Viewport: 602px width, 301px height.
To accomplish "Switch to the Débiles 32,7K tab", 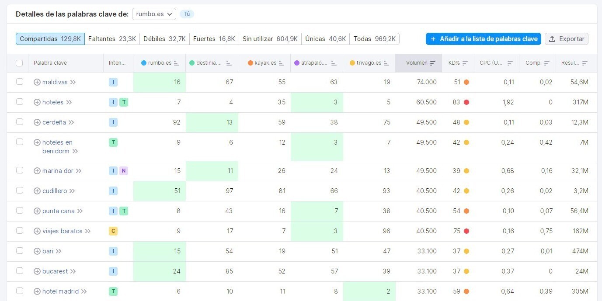I will (164, 39).
